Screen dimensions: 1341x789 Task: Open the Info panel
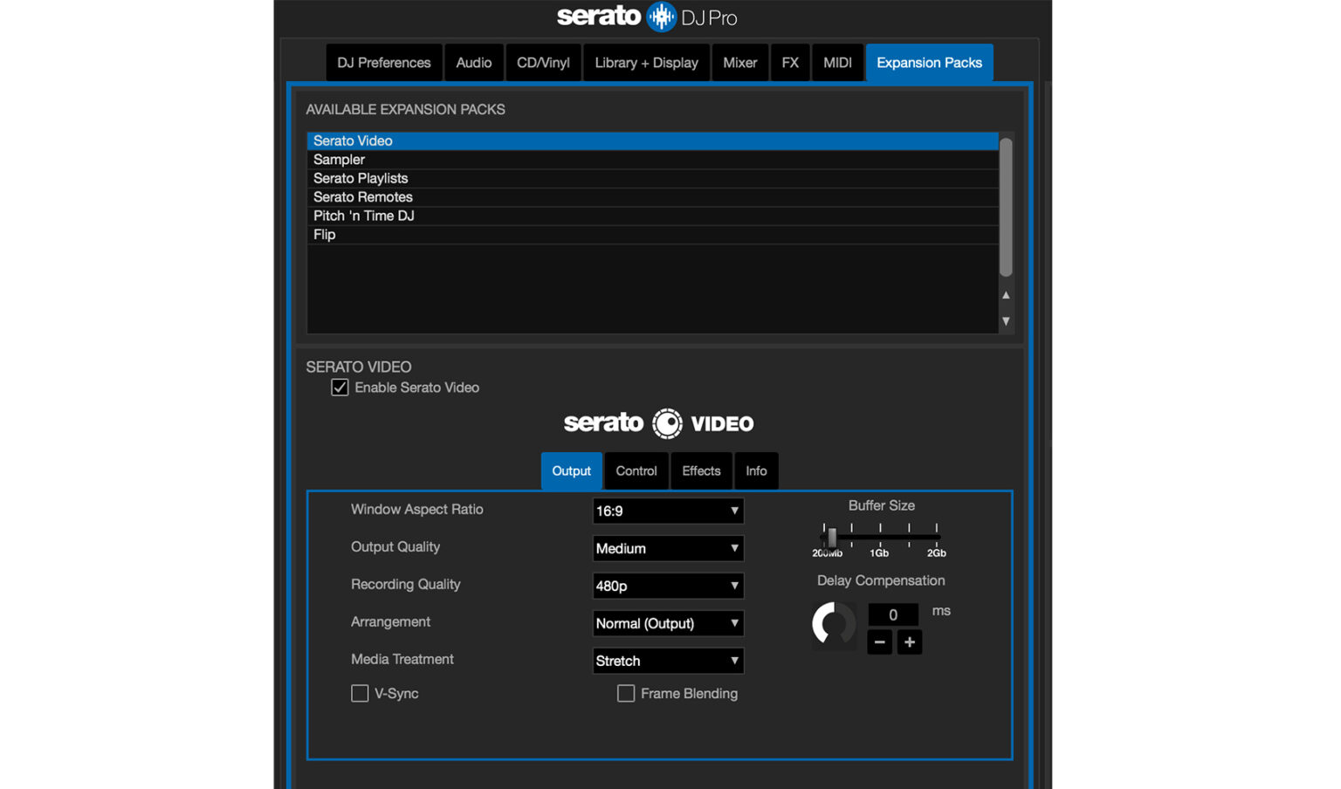click(756, 470)
